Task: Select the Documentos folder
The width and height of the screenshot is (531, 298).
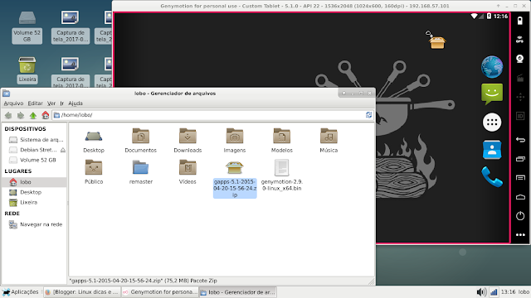Action: pos(140,136)
